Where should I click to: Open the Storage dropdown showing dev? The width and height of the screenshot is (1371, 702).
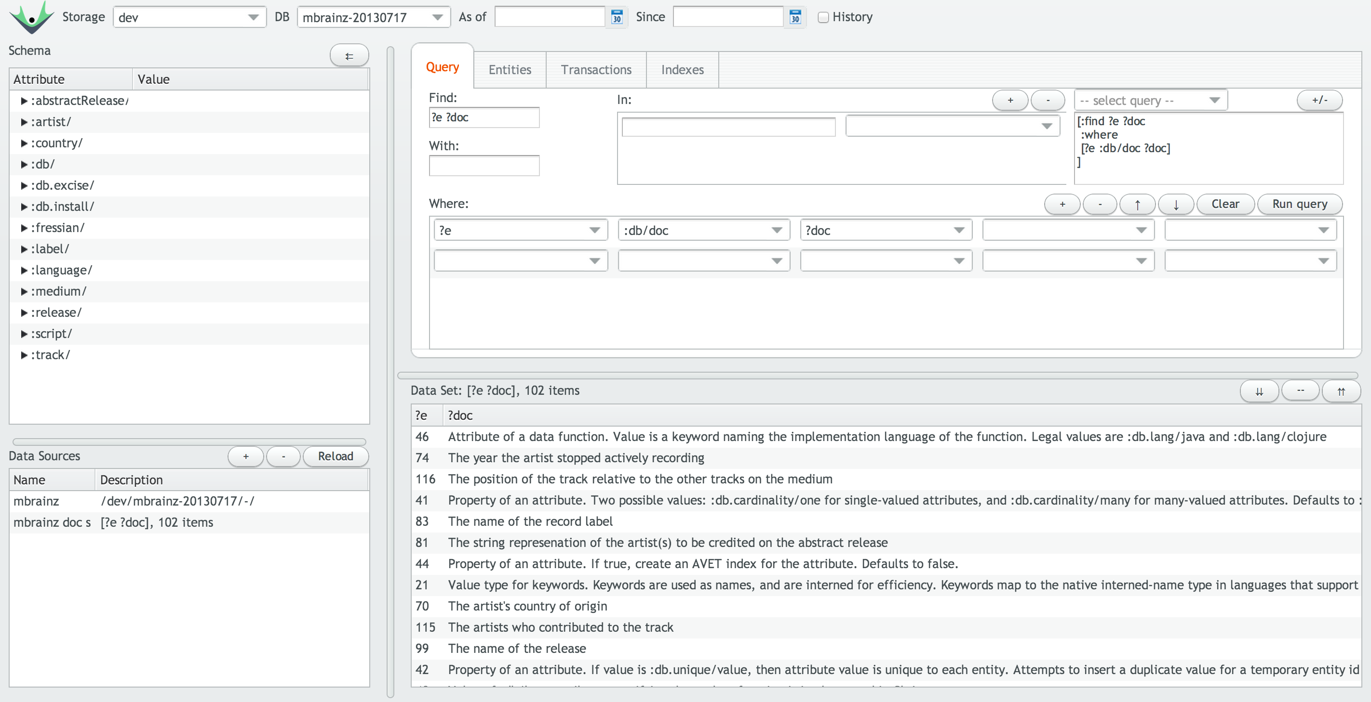(189, 17)
